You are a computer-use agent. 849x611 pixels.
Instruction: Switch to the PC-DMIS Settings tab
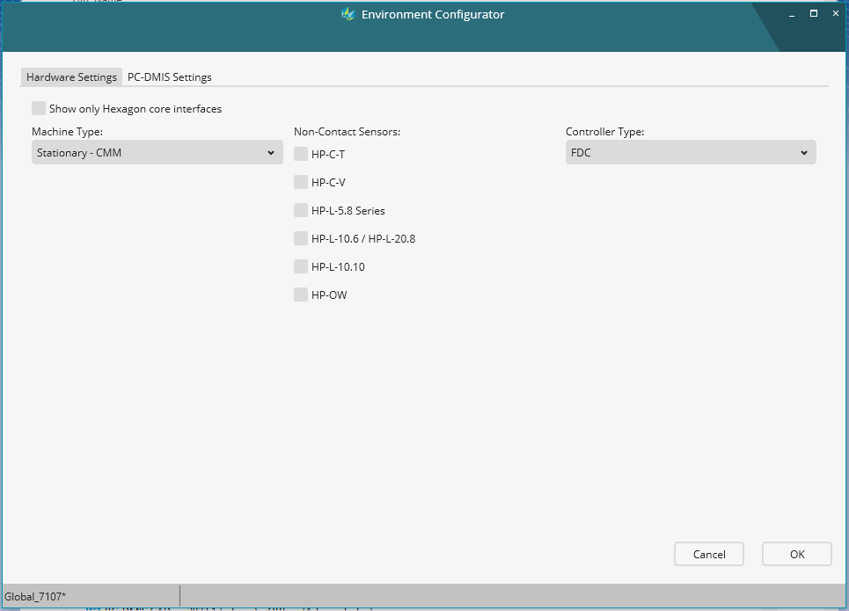coord(169,76)
